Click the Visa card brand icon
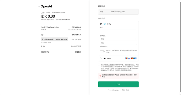This screenshot has height=95, width=181. [x=129, y=59]
